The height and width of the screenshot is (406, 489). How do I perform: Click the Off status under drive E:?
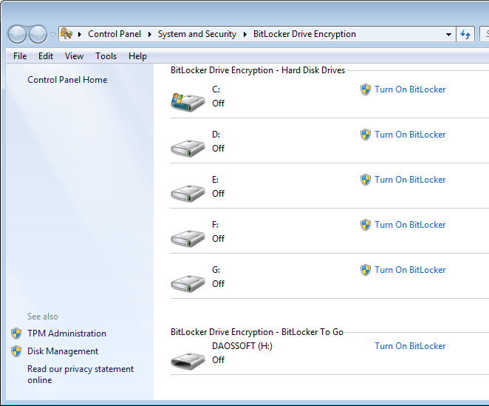tap(218, 193)
